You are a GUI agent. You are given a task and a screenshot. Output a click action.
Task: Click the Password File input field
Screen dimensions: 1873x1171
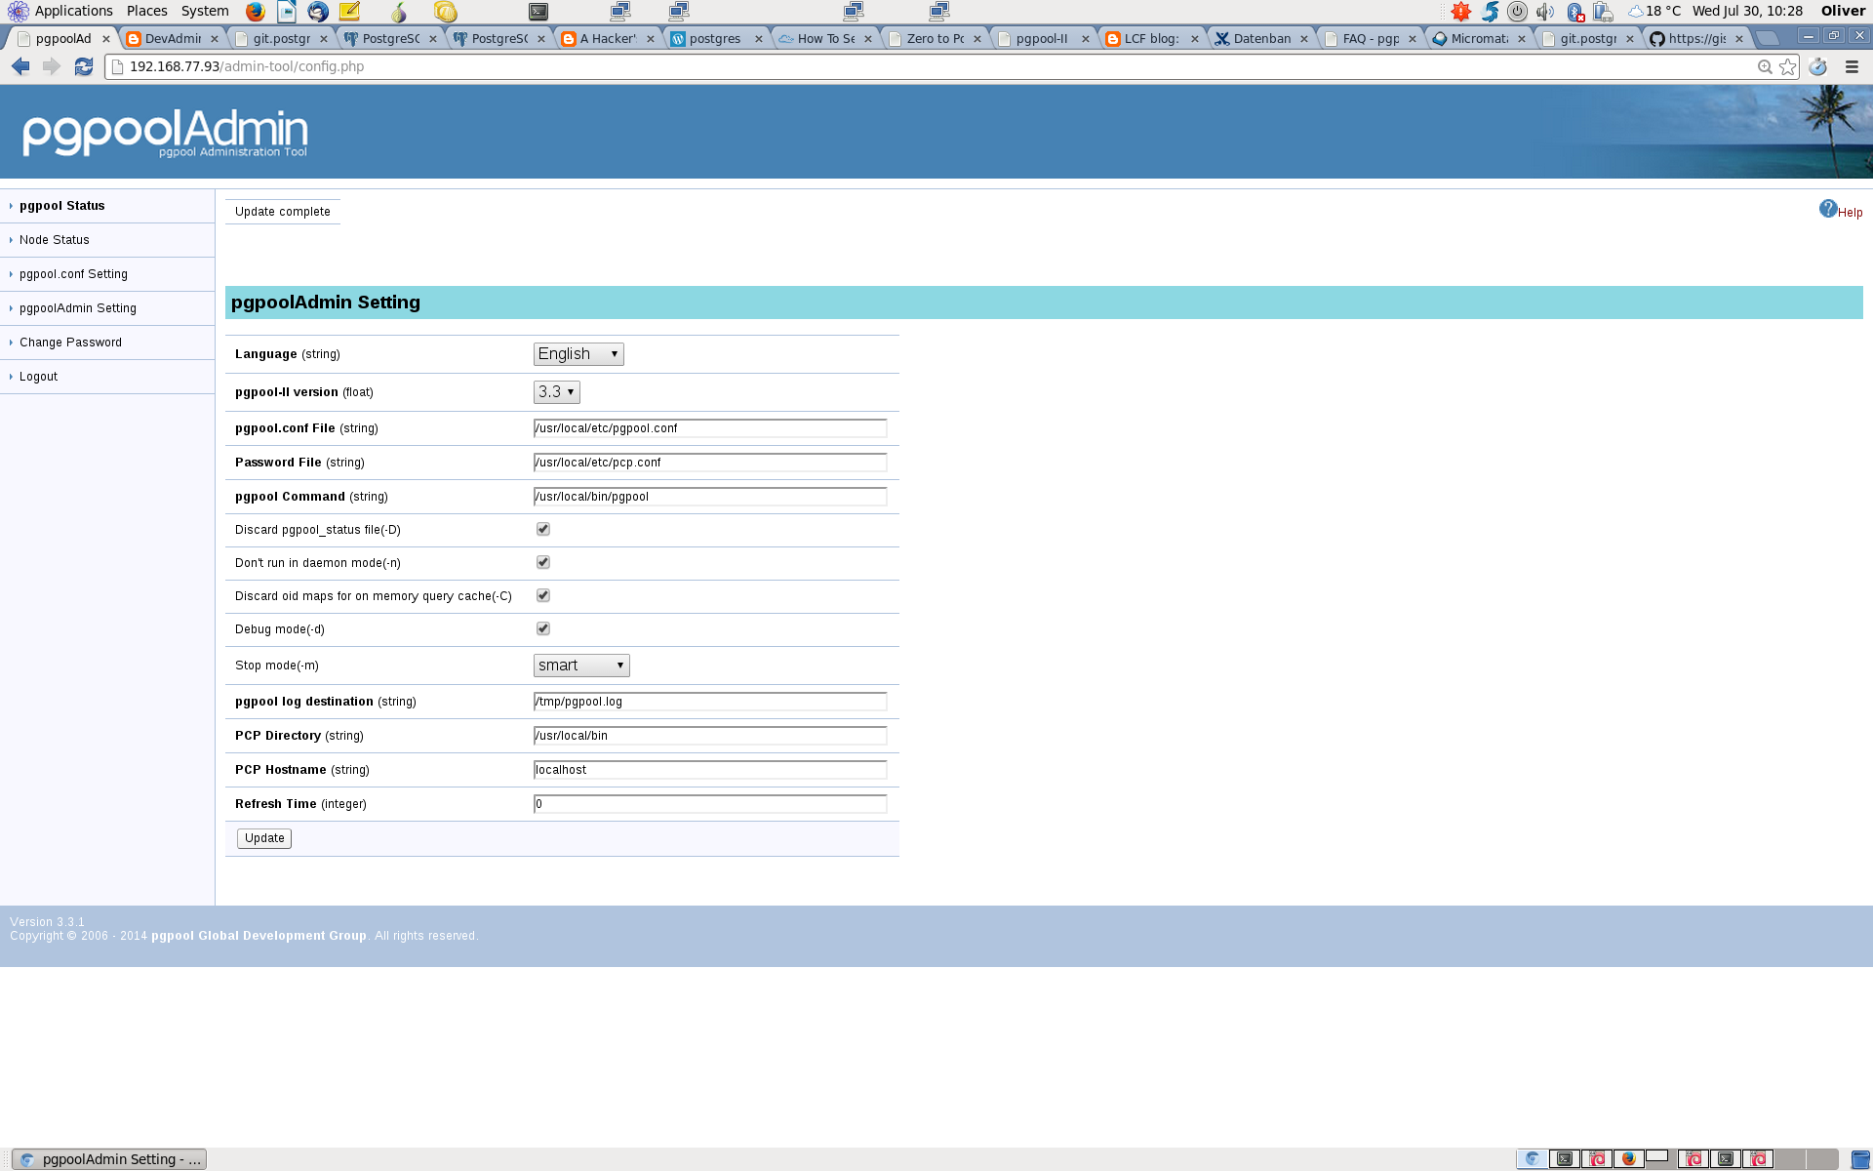pyautogui.click(x=710, y=463)
